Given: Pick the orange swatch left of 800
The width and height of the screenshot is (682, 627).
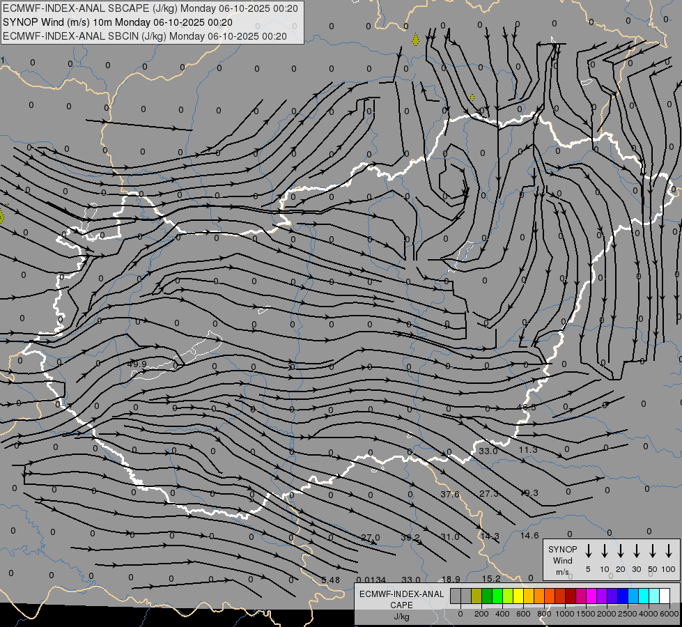Looking at the screenshot, I should pos(539,596).
